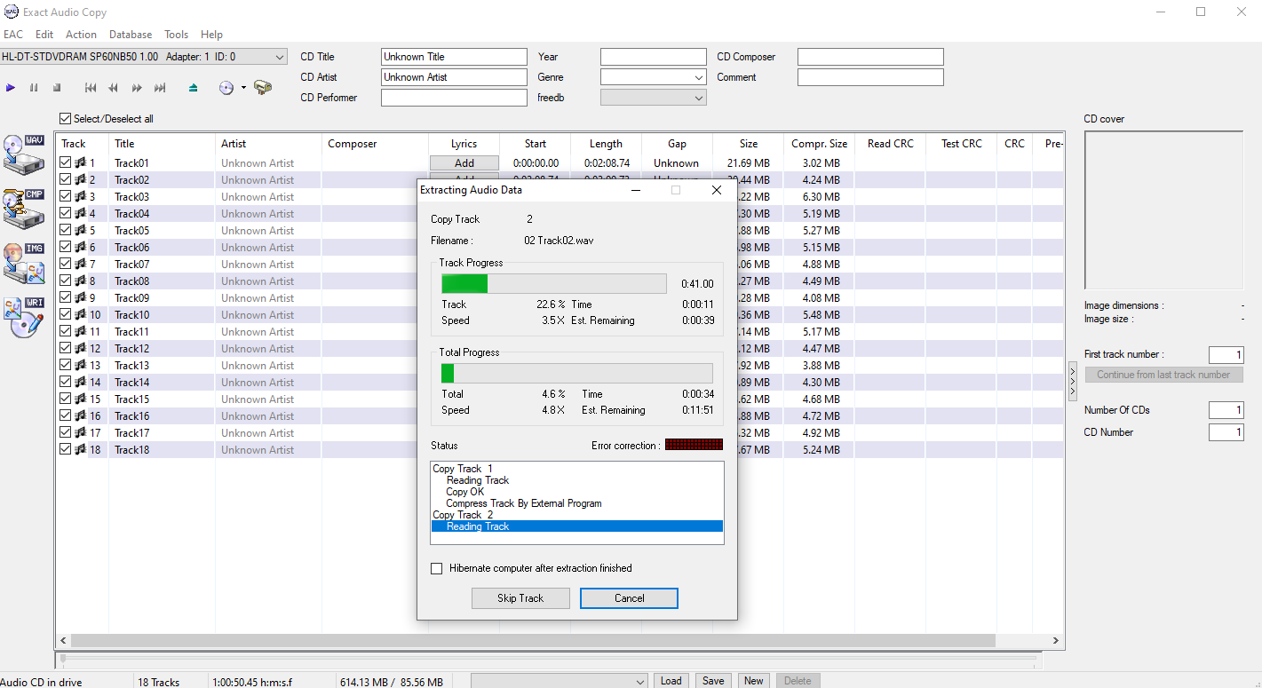Open the Help menu
1262x688 pixels.
(x=211, y=35)
